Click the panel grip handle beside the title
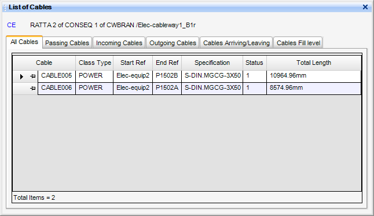374x216 pixels. point(5,8)
